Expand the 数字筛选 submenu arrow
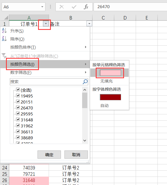Viewport: 167px width, 185px height. tap(86, 72)
